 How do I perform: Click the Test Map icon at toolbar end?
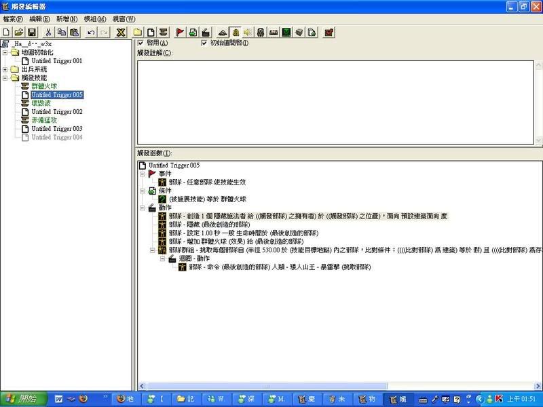329,32
